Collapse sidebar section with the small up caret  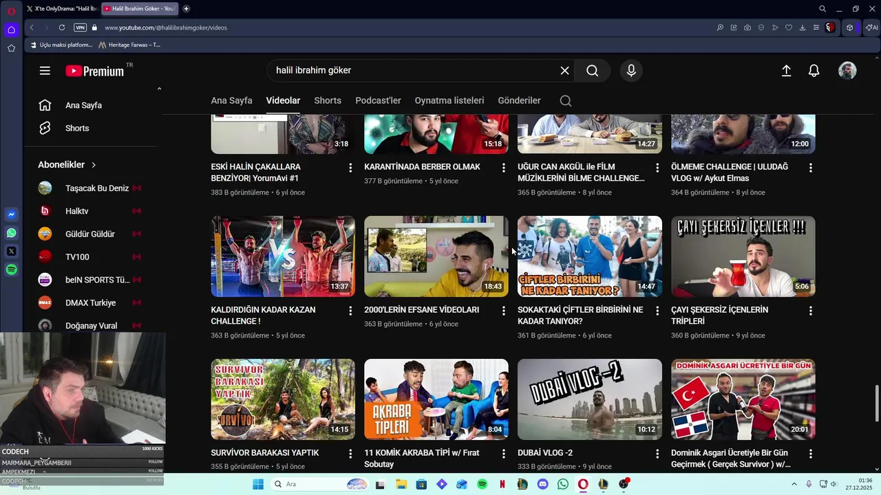(x=159, y=89)
